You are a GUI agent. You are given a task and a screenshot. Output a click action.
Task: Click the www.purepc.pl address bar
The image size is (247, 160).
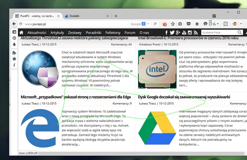click(76, 24)
